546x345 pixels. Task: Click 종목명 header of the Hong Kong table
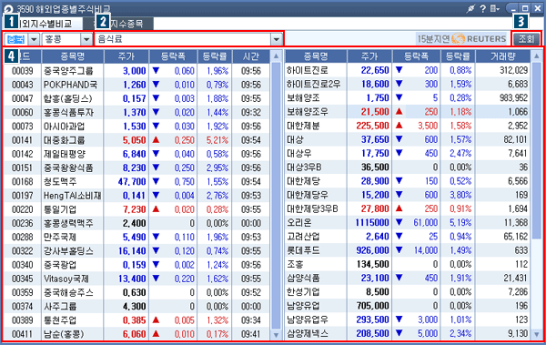point(73,56)
